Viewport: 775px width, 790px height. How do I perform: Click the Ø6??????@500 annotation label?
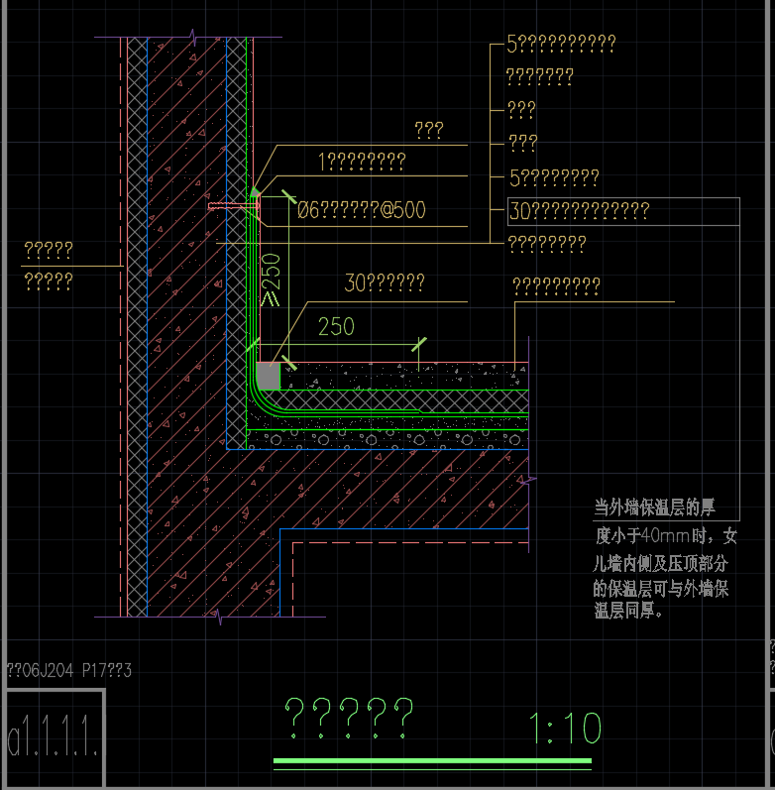(362, 209)
